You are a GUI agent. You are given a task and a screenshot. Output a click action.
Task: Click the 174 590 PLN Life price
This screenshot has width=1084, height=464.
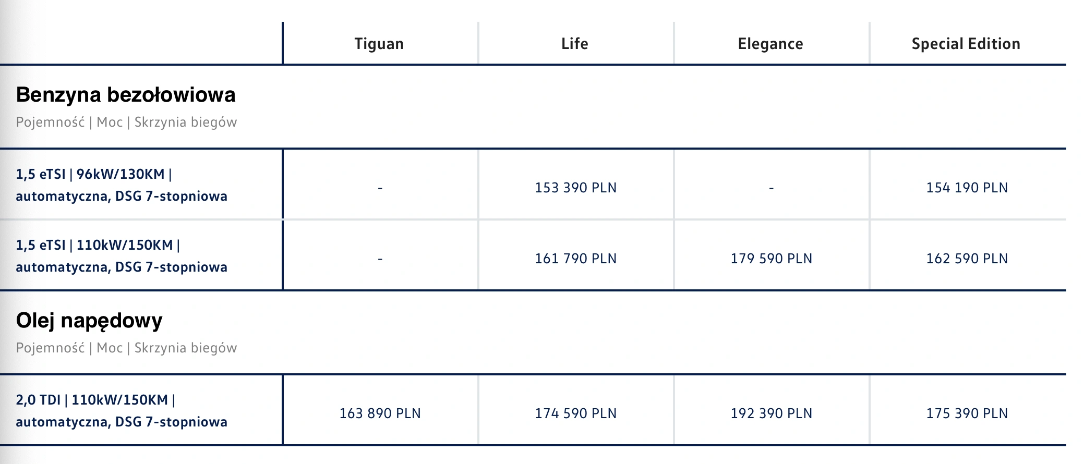pyautogui.click(x=576, y=413)
